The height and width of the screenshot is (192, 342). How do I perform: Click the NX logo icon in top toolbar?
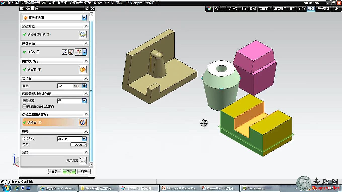point(209,9)
